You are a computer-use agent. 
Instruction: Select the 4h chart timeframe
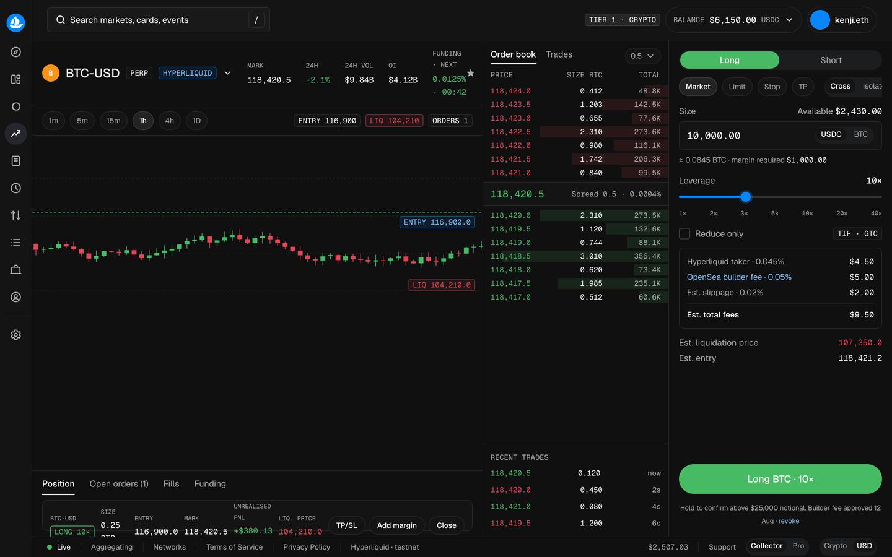[x=170, y=121]
